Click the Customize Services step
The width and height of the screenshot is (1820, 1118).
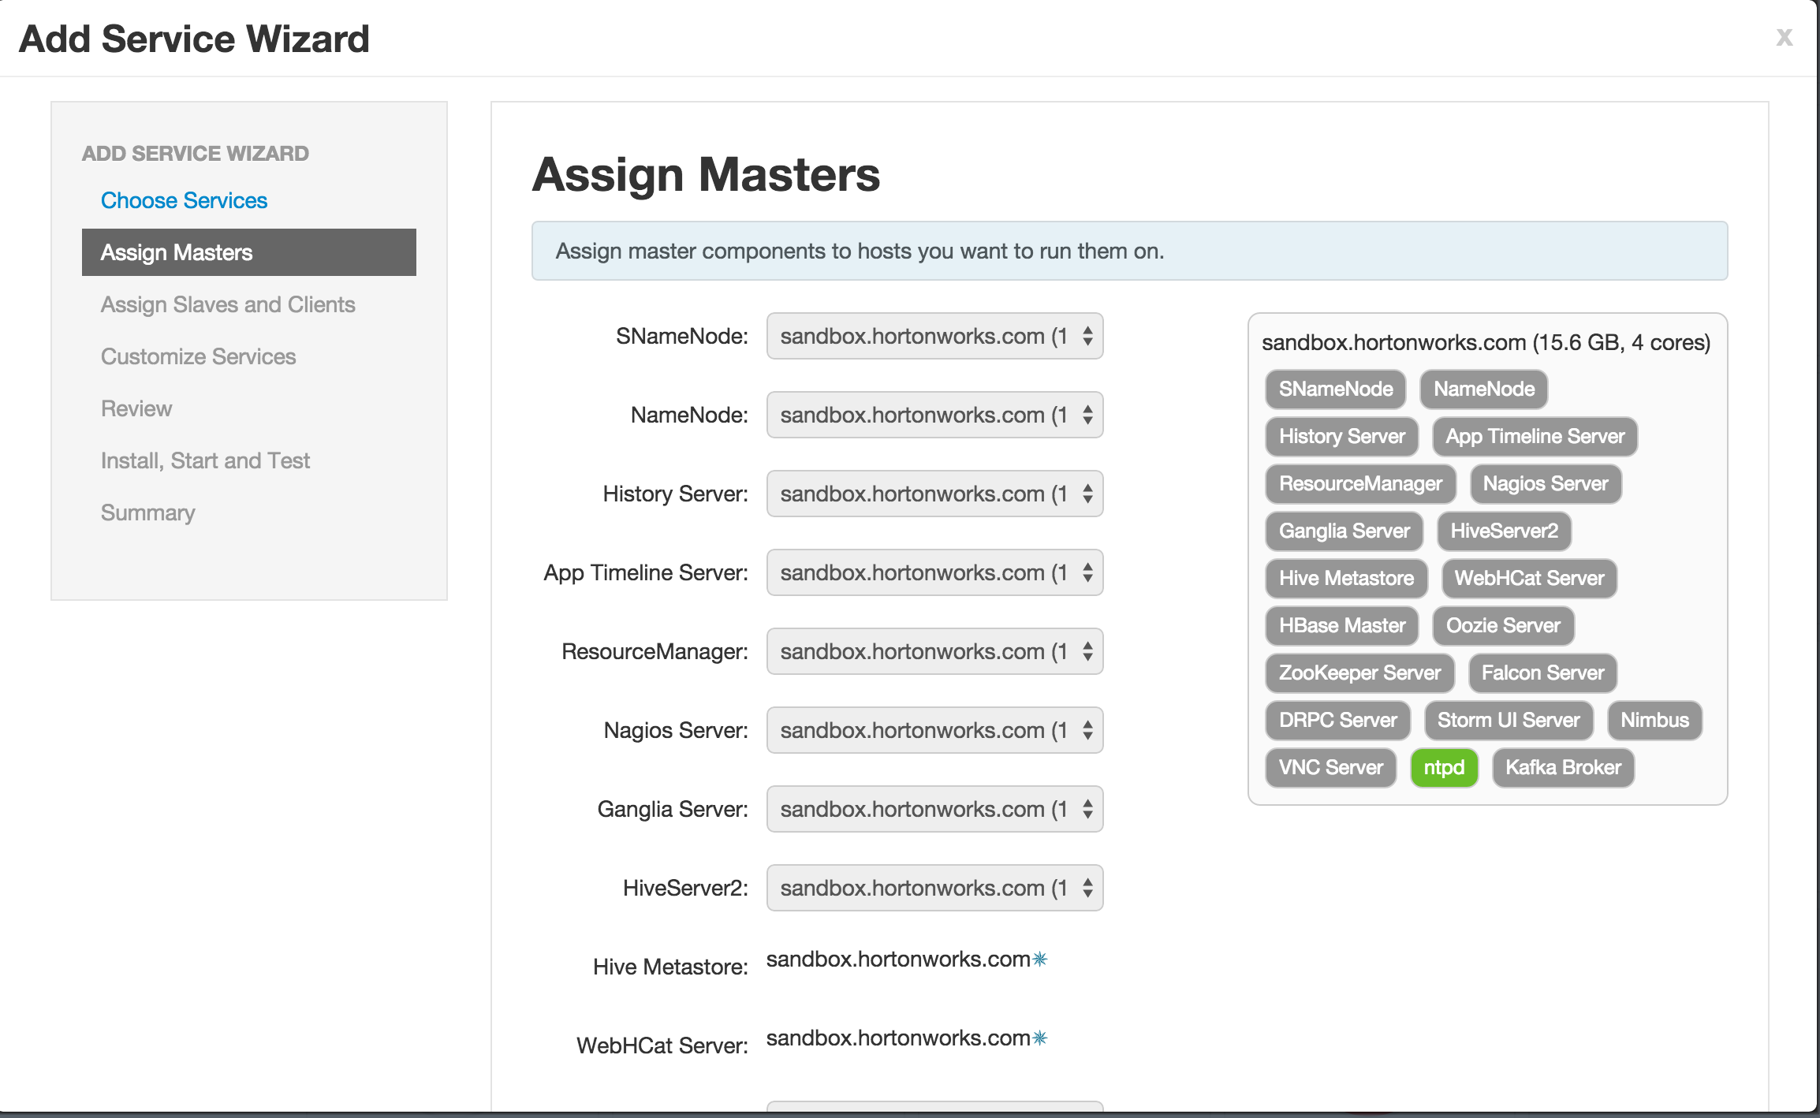point(198,356)
